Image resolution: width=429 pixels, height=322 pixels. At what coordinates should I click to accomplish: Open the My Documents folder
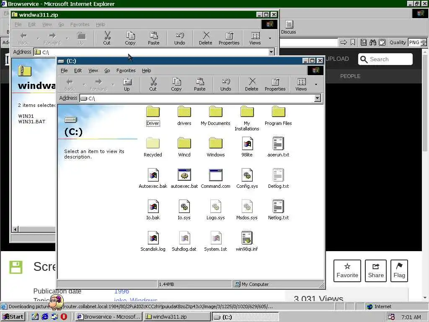coord(216,116)
